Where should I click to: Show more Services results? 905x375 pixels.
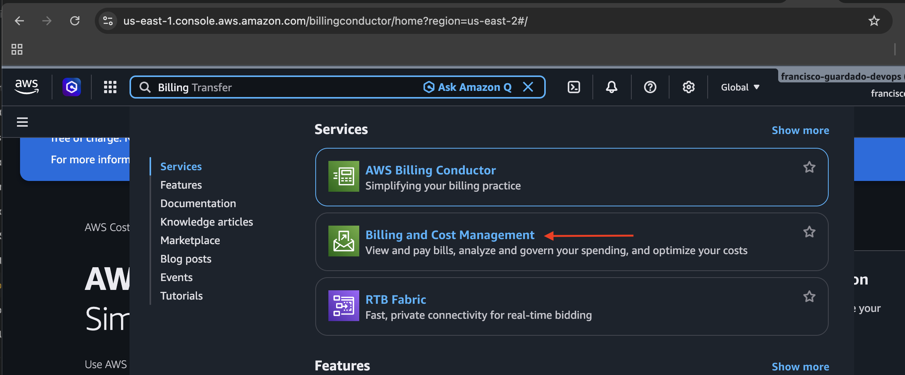point(801,130)
